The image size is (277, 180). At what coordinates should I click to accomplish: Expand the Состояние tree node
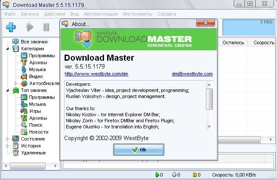(7, 139)
